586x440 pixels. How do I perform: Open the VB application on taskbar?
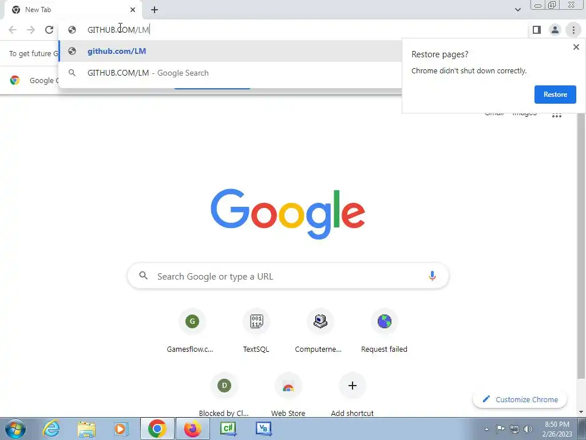263,429
